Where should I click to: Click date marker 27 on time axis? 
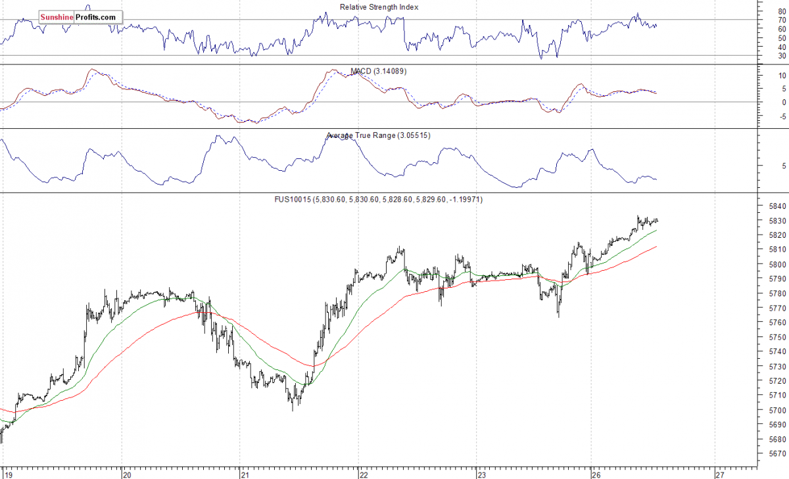pos(719,474)
